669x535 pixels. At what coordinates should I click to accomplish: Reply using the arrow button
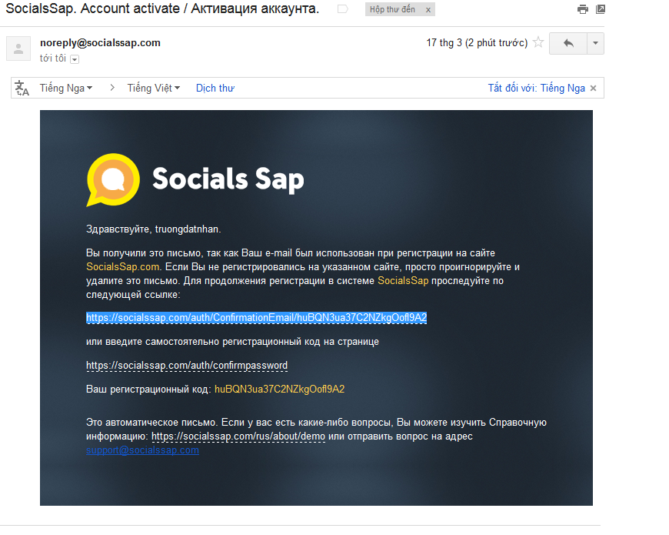568,43
